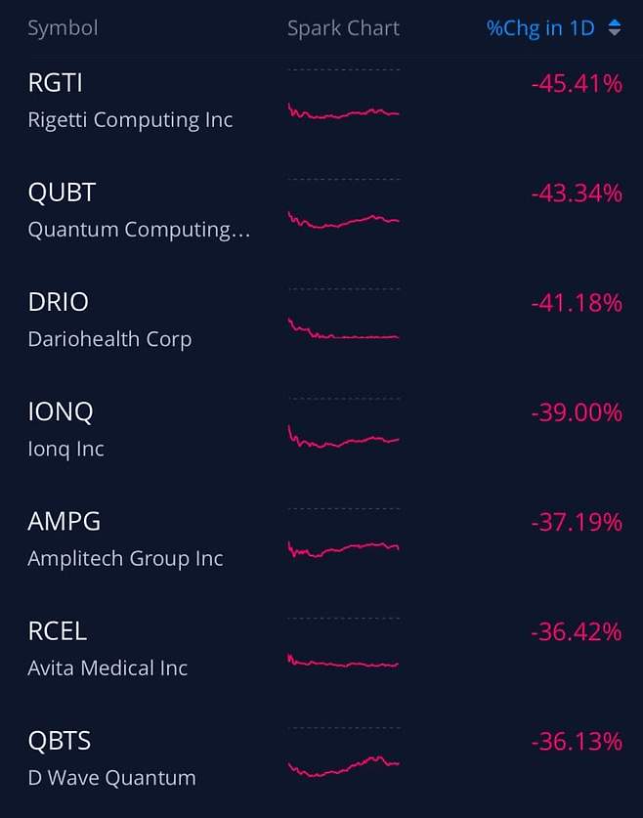The width and height of the screenshot is (643, 818).
Task: Open the RCEL ticker symbol
Action: (x=58, y=631)
